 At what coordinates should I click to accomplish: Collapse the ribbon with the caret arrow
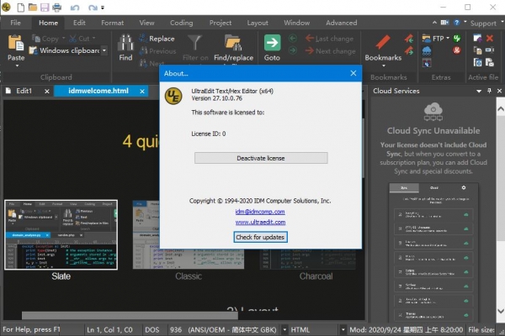pos(434,23)
